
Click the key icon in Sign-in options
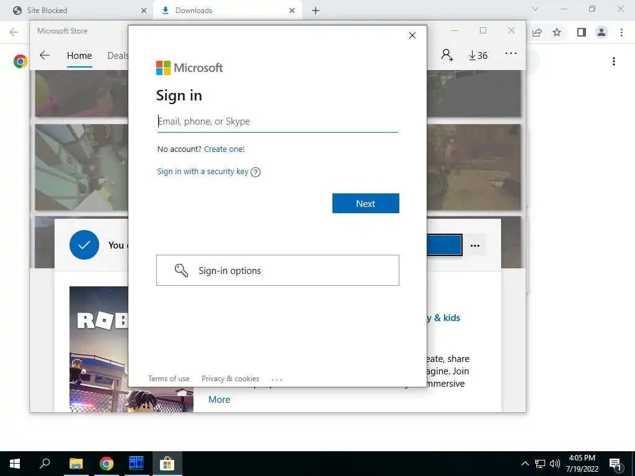[x=181, y=270]
